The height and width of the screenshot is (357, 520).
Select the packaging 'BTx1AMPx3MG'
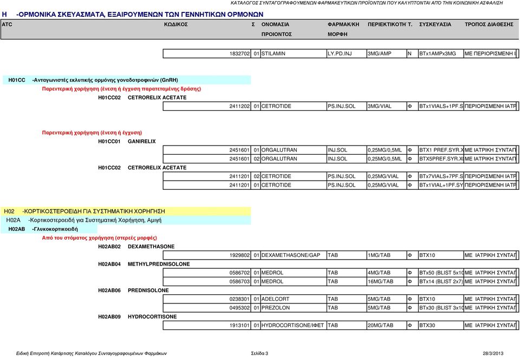438,54
